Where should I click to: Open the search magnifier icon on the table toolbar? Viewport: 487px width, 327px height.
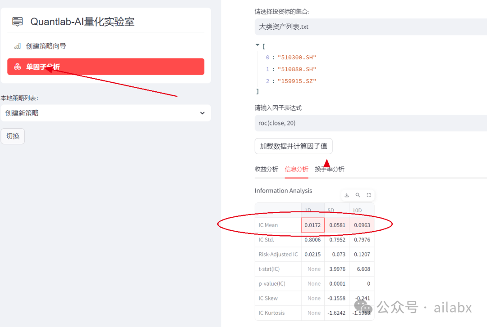(x=358, y=195)
